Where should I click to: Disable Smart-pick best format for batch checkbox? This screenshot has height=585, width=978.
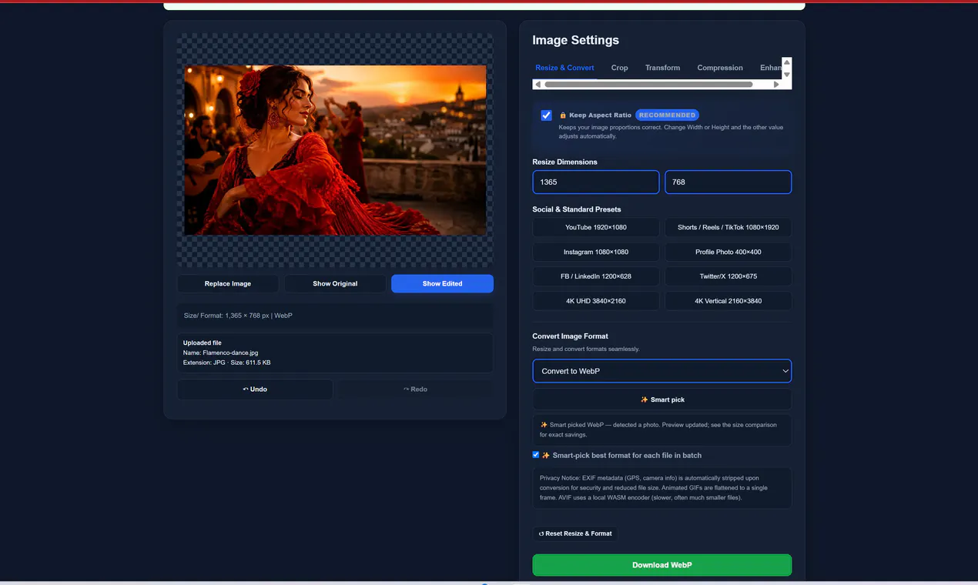[x=536, y=455]
